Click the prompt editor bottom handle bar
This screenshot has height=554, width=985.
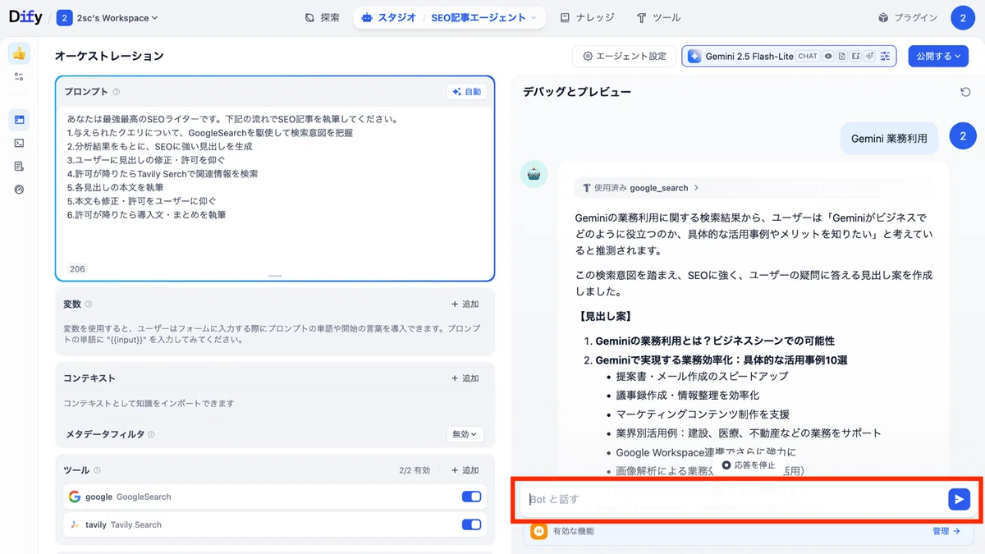coord(275,277)
